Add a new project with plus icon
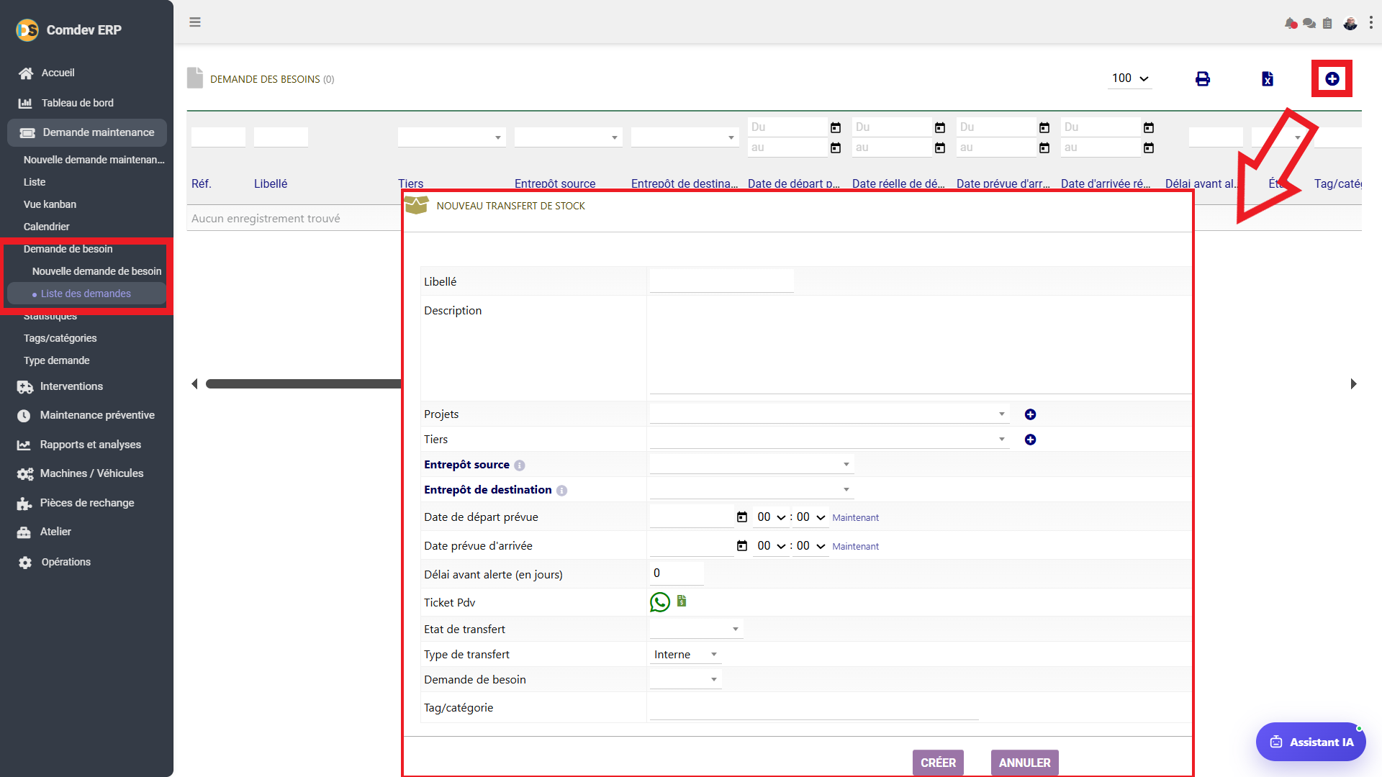This screenshot has width=1382, height=777. [x=1030, y=414]
